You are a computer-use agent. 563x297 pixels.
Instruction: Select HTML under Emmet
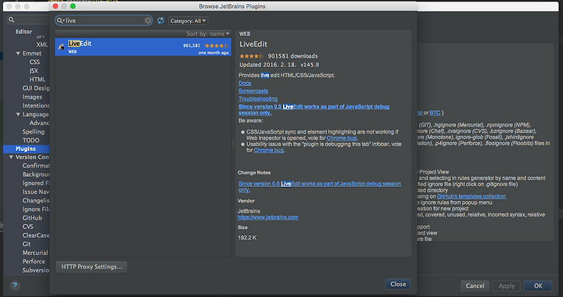[38, 79]
